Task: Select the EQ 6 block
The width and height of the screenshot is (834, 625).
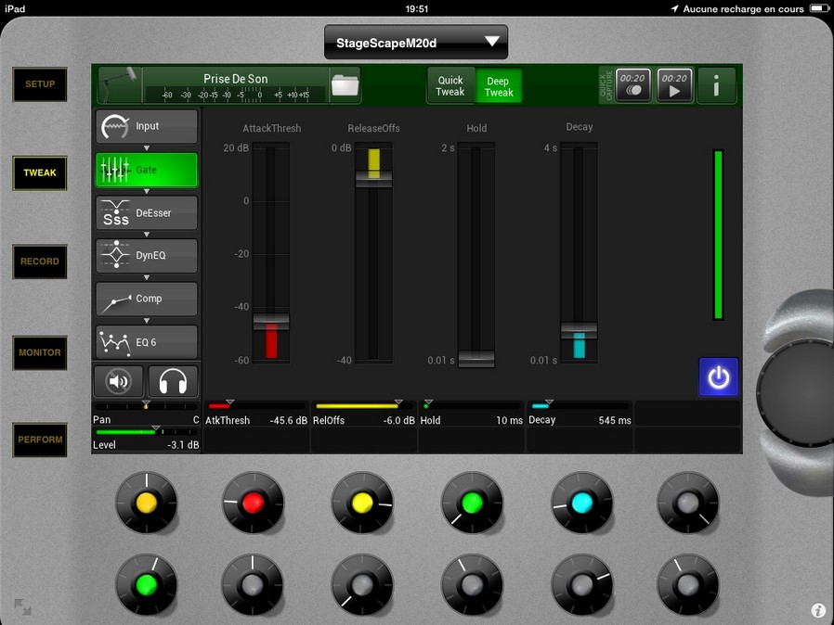Action: [x=147, y=342]
